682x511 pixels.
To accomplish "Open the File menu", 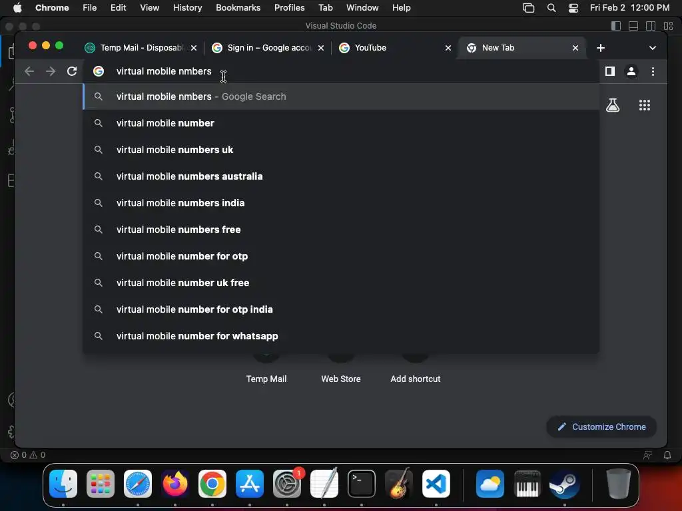I will (x=90, y=7).
